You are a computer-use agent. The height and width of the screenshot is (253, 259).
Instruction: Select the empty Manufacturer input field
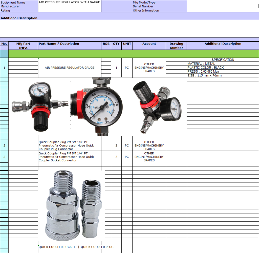(70, 6)
